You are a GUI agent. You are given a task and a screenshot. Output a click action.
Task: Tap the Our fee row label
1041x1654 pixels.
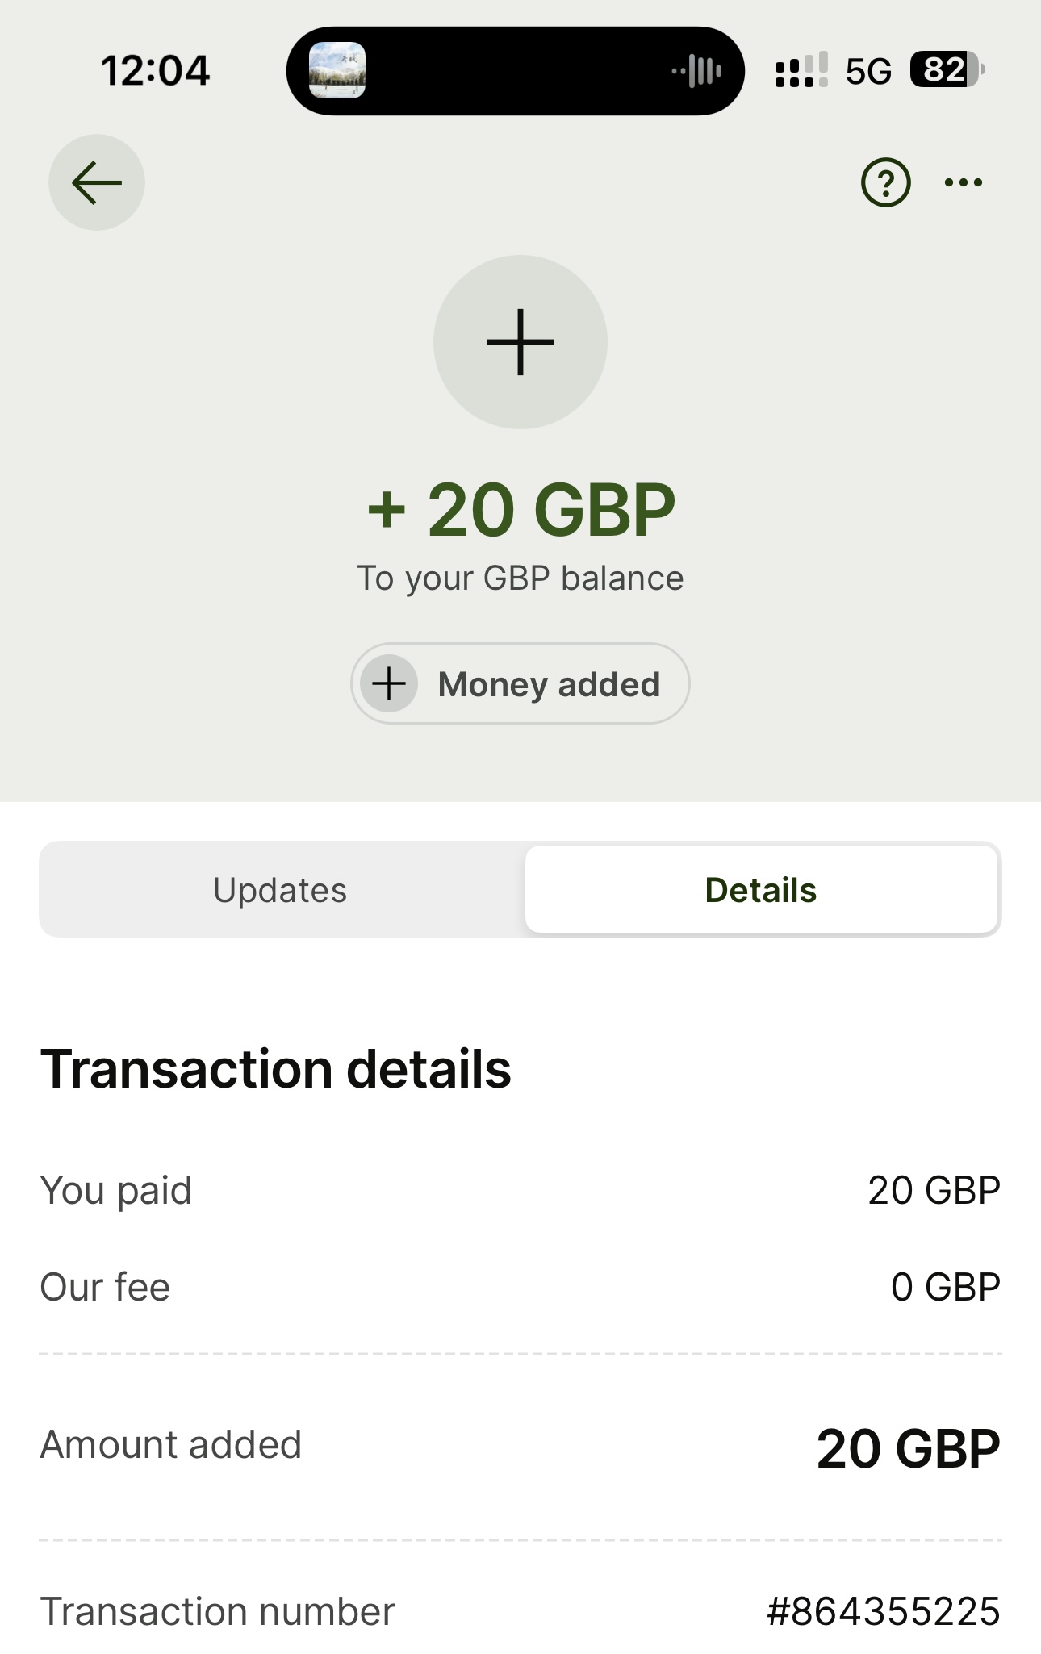coord(106,1287)
